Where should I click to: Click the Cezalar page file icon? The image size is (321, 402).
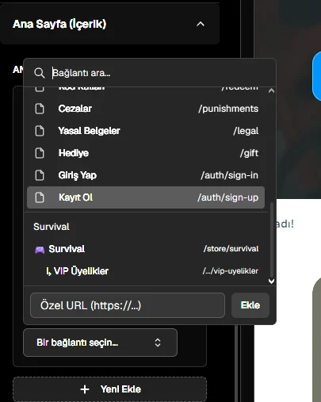click(x=40, y=109)
